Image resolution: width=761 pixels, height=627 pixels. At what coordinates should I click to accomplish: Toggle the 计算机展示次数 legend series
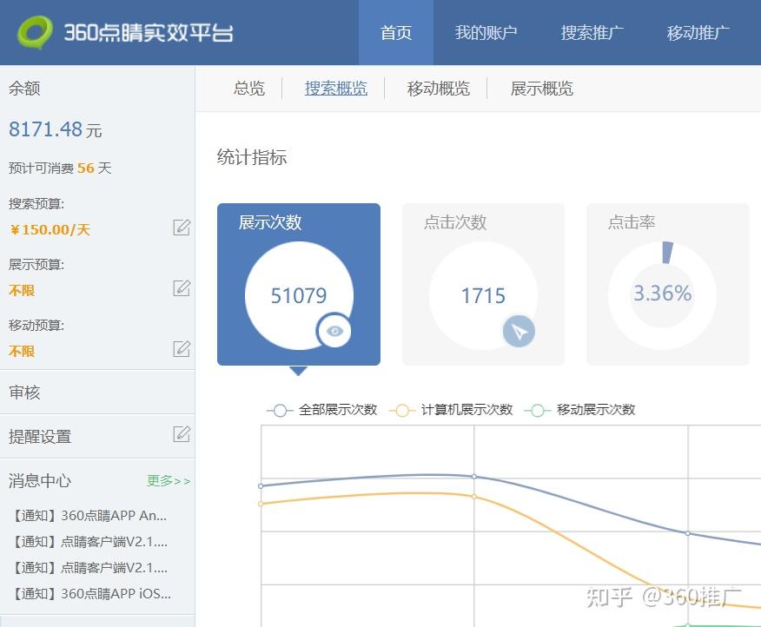click(x=451, y=410)
